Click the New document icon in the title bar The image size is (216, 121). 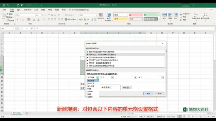tap(18, 5)
